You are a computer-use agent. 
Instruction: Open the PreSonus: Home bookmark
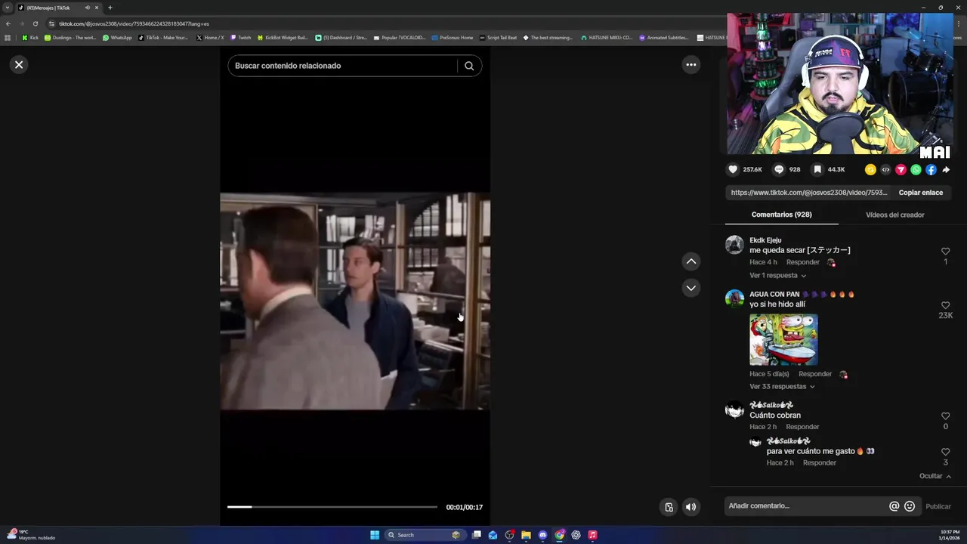point(453,38)
